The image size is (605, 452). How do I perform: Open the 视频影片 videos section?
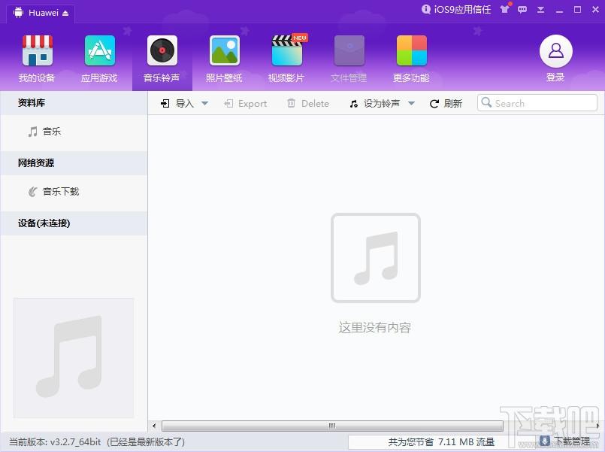(x=286, y=58)
